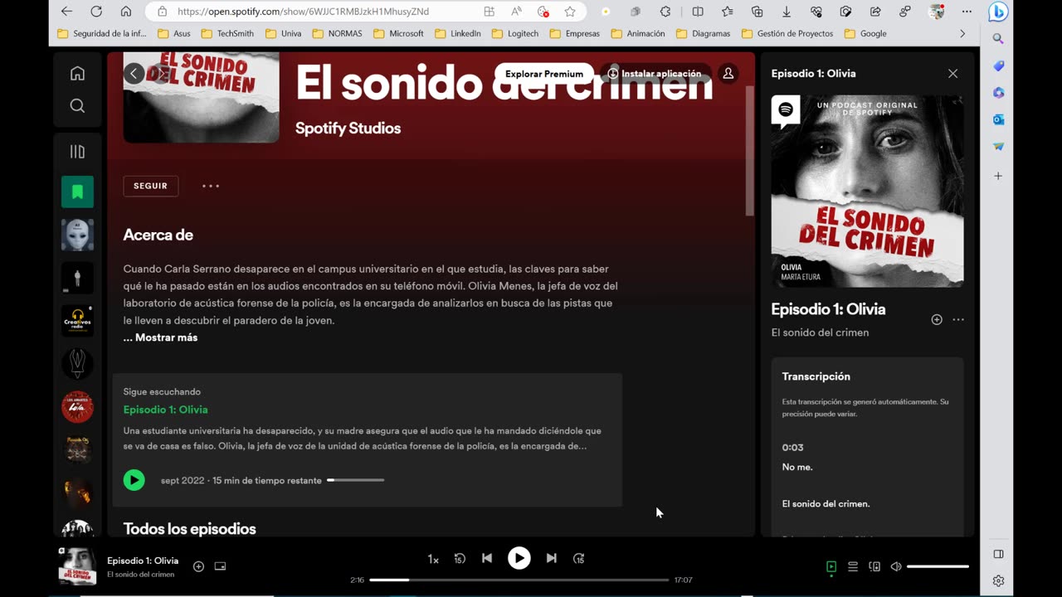This screenshot has width=1062, height=597.
Task: Click the El sonido del crimen link in side panel
Action: [820, 332]
